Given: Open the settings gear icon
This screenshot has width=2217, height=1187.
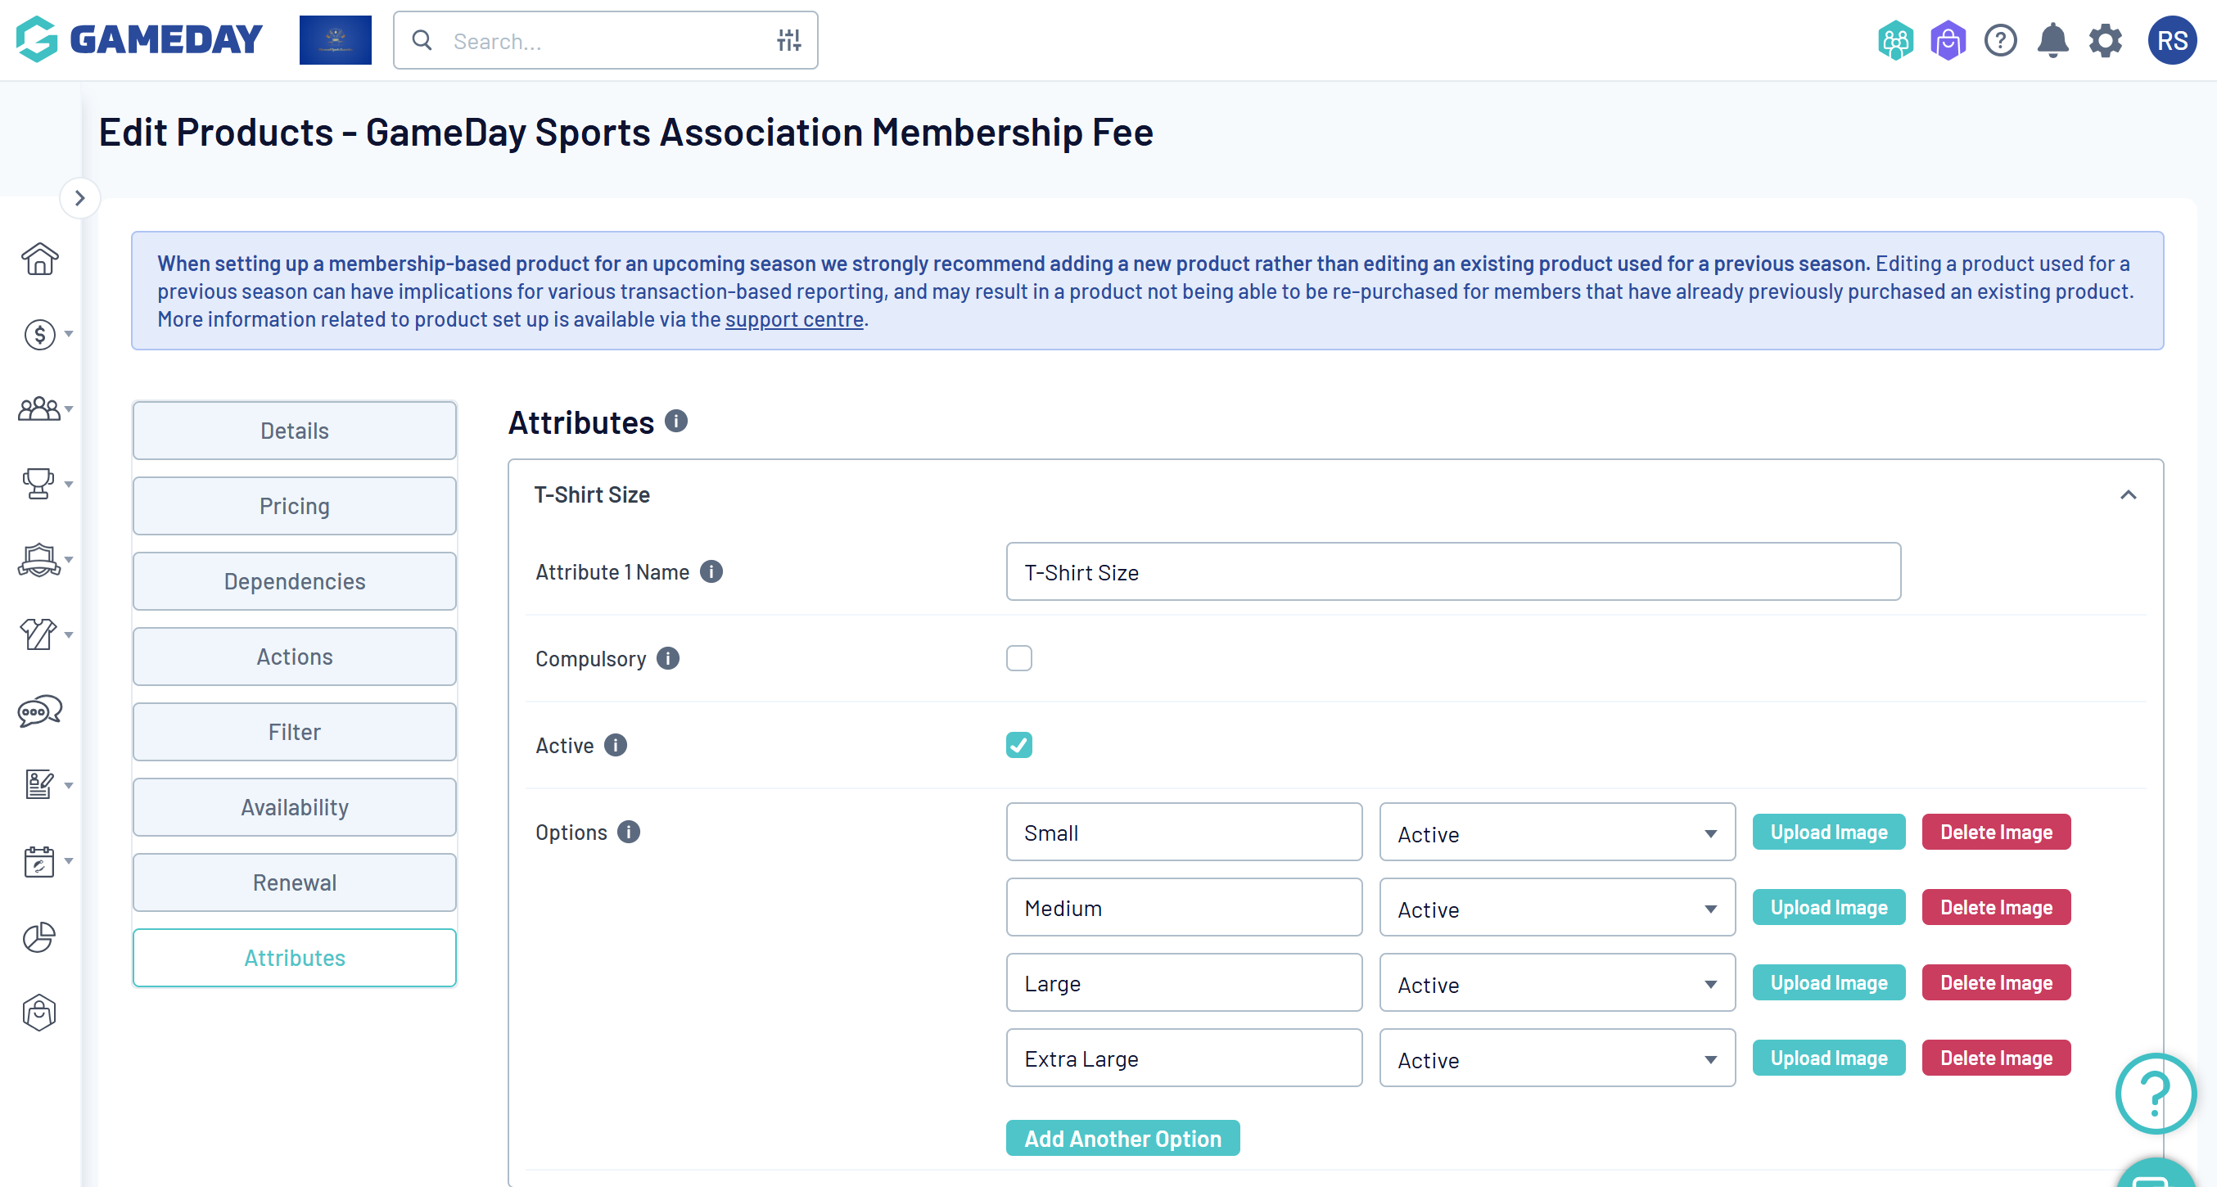Looking at the screenshot, I should click(2105, 40).
